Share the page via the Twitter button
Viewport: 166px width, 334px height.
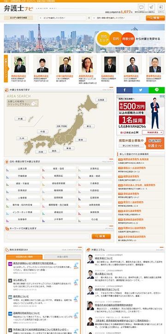[141, 90]
